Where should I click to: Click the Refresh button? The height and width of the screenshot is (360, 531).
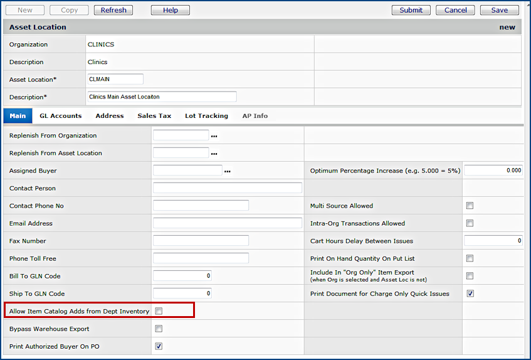tap(113, 10)
